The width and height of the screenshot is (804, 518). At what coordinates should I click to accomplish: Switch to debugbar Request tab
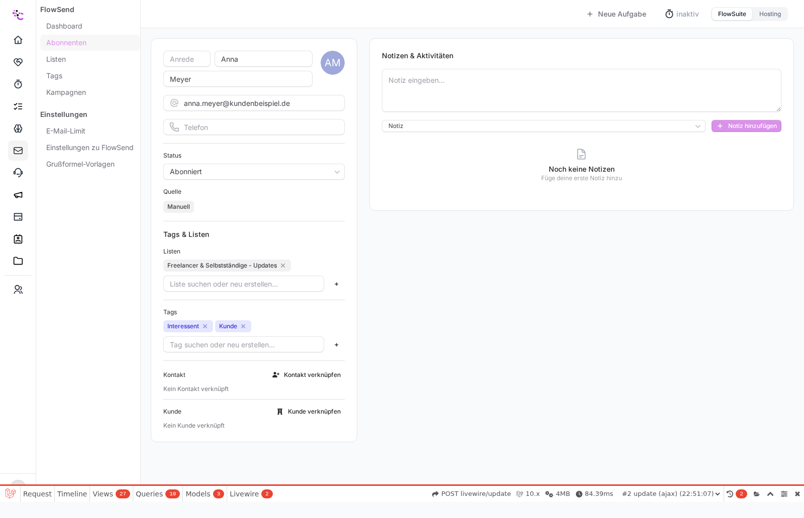[37, 494]
